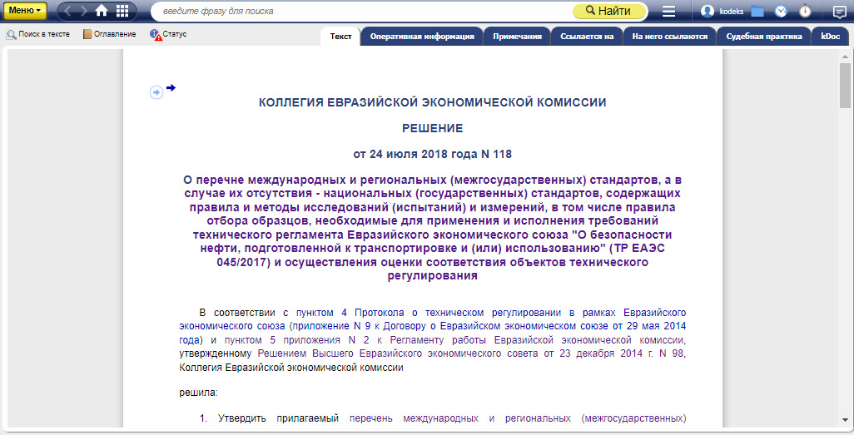Open the chat message icon

pyautogui.click(x=839, y=12)
